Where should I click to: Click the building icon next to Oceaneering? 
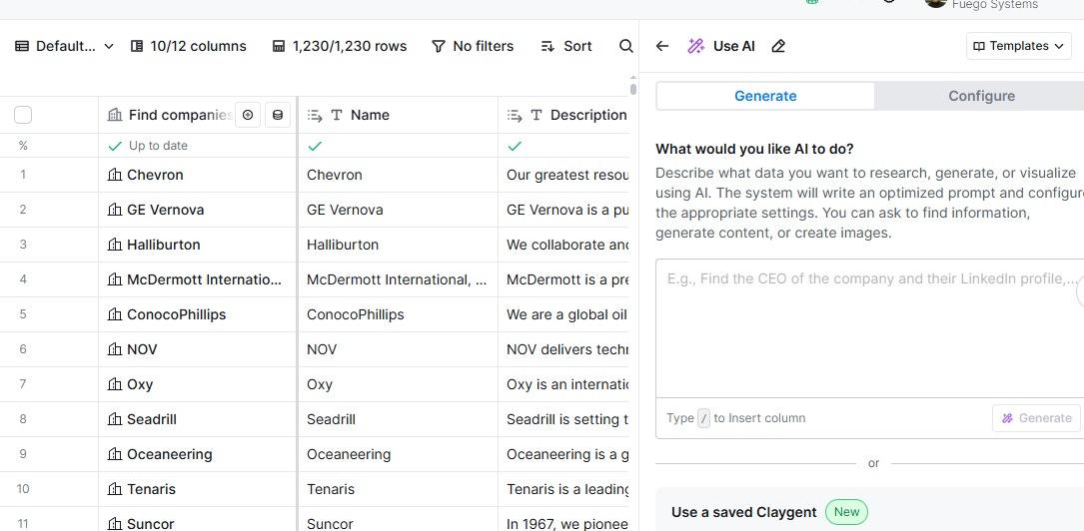tap(115, 454)
